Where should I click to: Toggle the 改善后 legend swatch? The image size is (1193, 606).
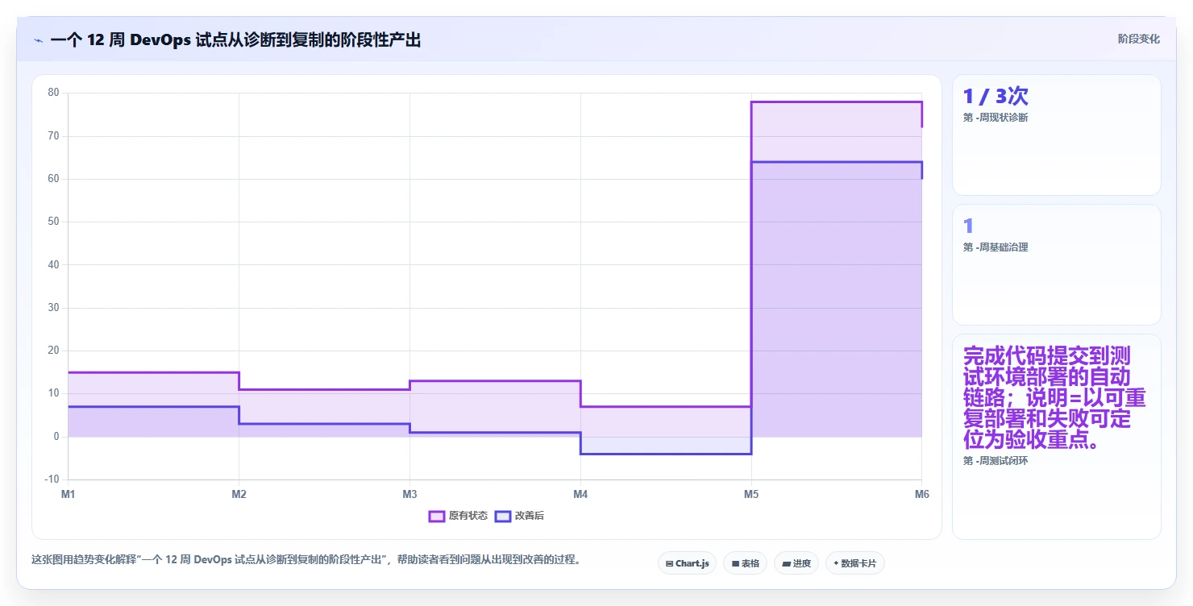(503, 516)
